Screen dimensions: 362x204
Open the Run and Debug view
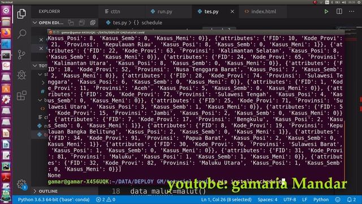pos(21,75)
